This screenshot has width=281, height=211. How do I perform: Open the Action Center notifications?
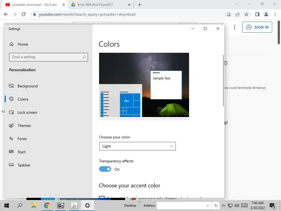[272, 206]
